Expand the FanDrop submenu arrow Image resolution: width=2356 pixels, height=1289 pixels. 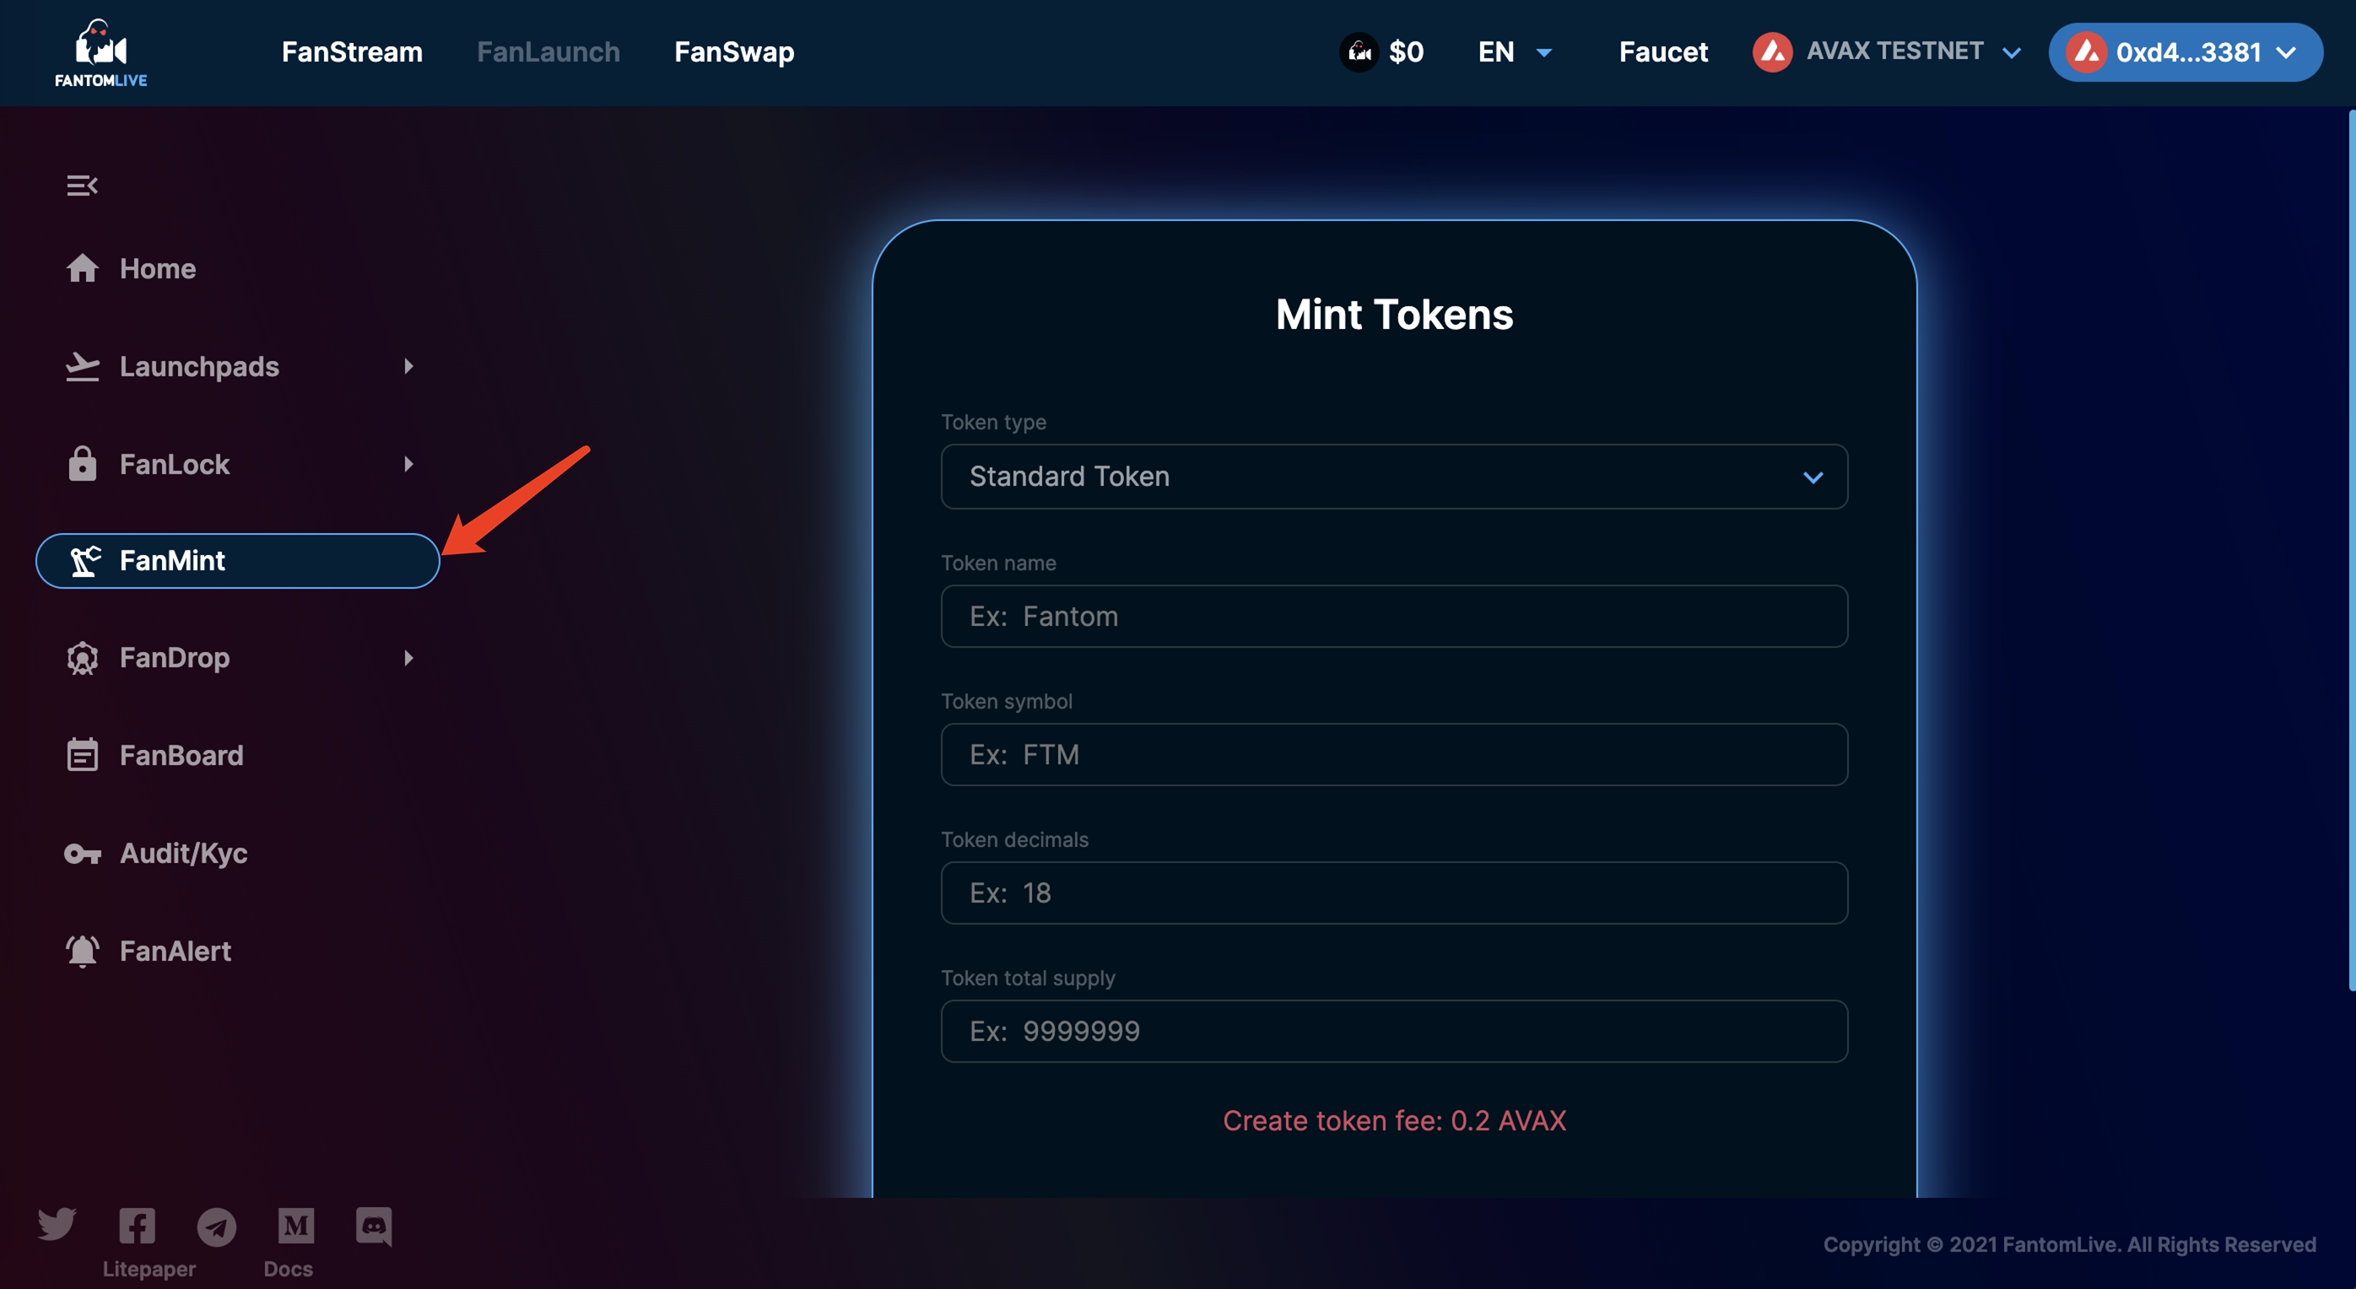point(408,658)
